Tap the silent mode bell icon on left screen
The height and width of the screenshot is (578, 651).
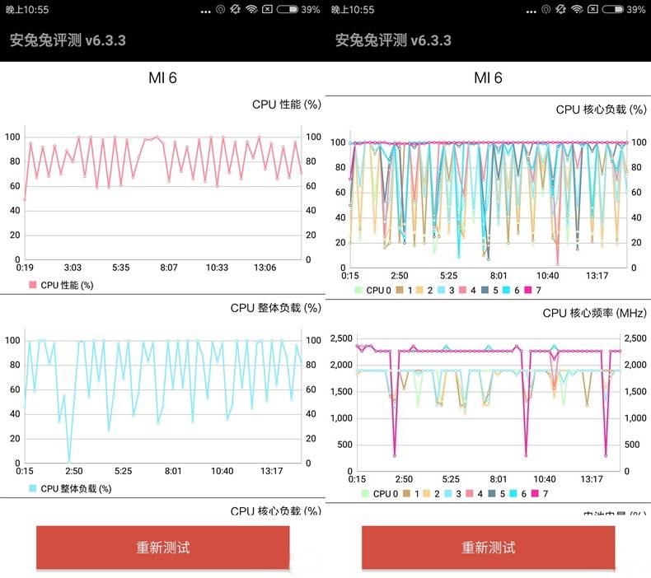click(236, 10)
